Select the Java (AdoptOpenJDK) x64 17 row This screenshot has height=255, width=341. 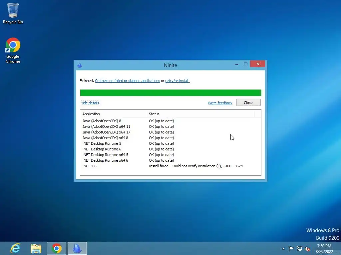pos(170,132)
